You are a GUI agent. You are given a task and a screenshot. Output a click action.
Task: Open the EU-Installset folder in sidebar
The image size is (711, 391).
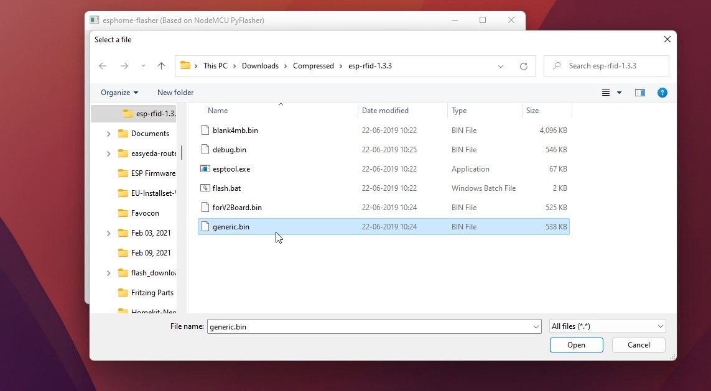tap(147, 193)
